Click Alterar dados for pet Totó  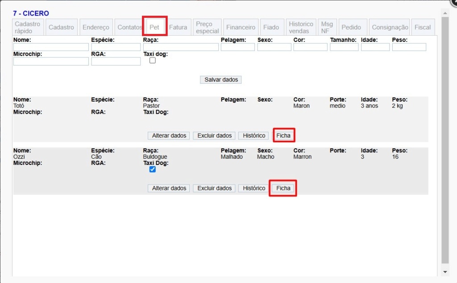coord(169,135)
